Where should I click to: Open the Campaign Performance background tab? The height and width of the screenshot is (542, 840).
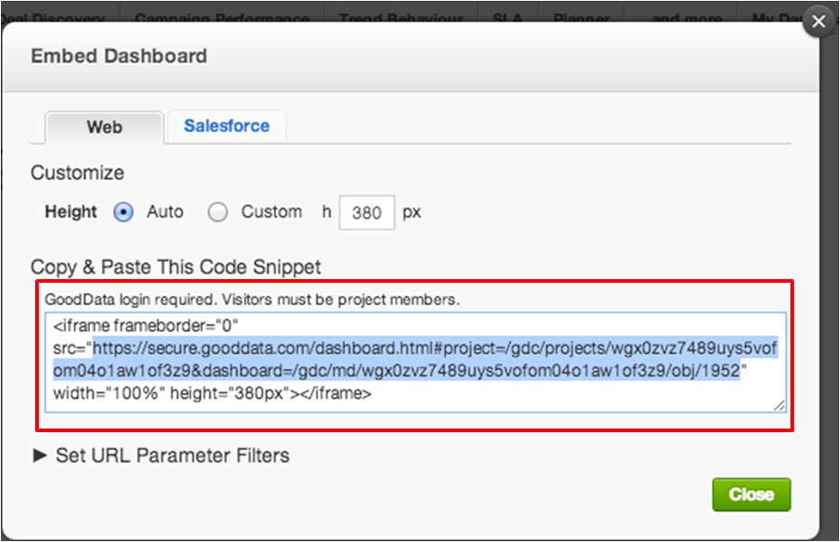click(222, 16)
